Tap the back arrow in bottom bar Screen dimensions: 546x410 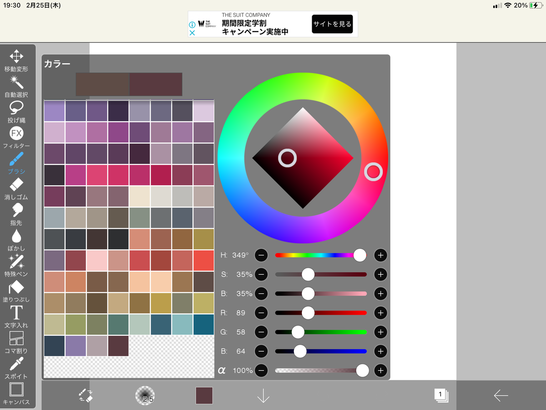pyautogui.click(x=500, y=395)
